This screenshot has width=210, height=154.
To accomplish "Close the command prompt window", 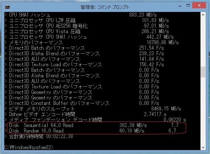I will (199, 6).
